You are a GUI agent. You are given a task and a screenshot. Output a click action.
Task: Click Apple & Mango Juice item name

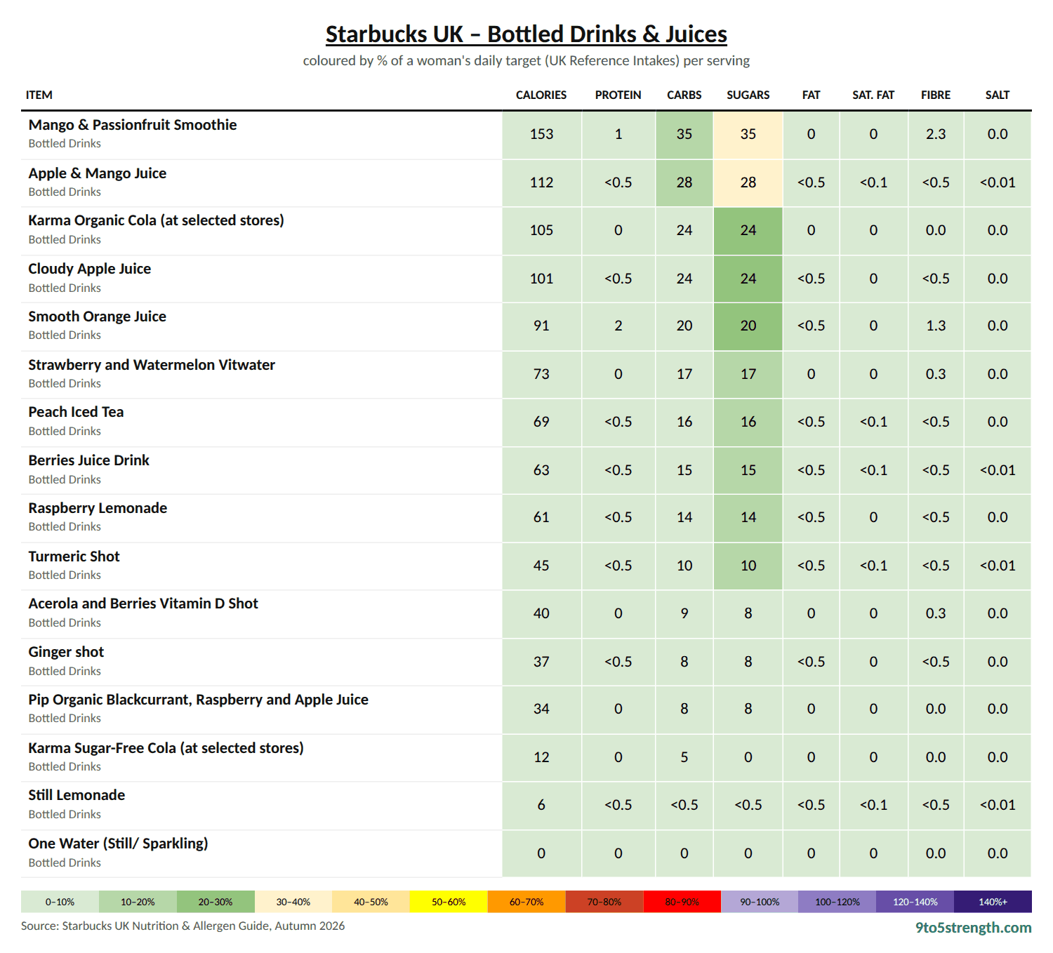point(98,173)
